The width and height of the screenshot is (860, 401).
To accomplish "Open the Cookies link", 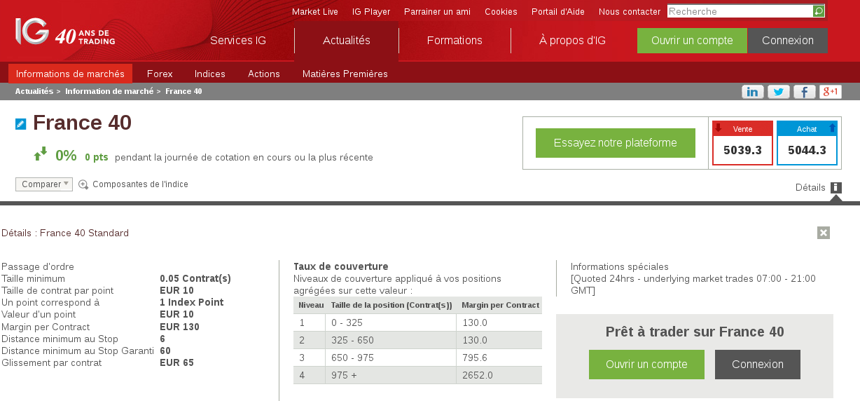I will click(x=501, y=12).
